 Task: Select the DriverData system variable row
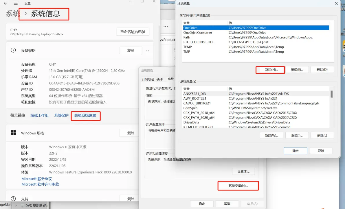click(x=256, y=122)
